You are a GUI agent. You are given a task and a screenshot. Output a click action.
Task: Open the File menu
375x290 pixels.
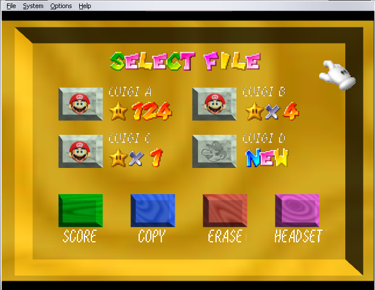click(11, 6)
